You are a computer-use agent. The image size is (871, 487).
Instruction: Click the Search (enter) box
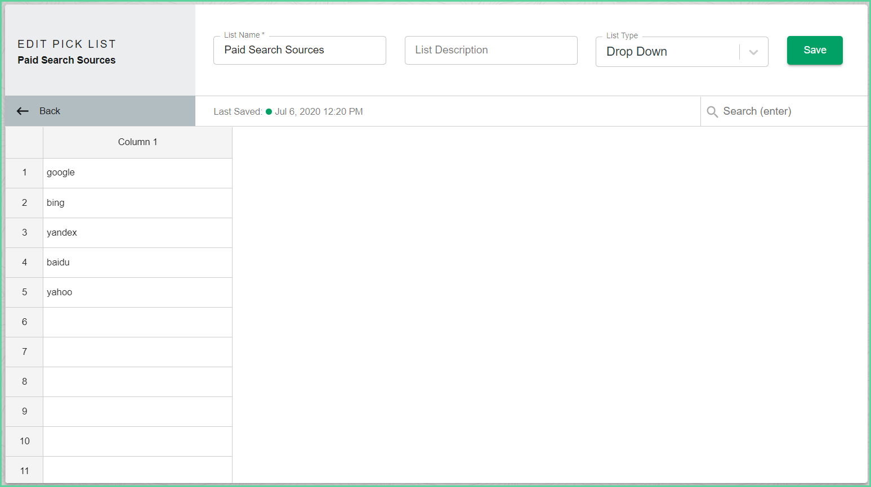pyautogui.click(x=784, y=111)
